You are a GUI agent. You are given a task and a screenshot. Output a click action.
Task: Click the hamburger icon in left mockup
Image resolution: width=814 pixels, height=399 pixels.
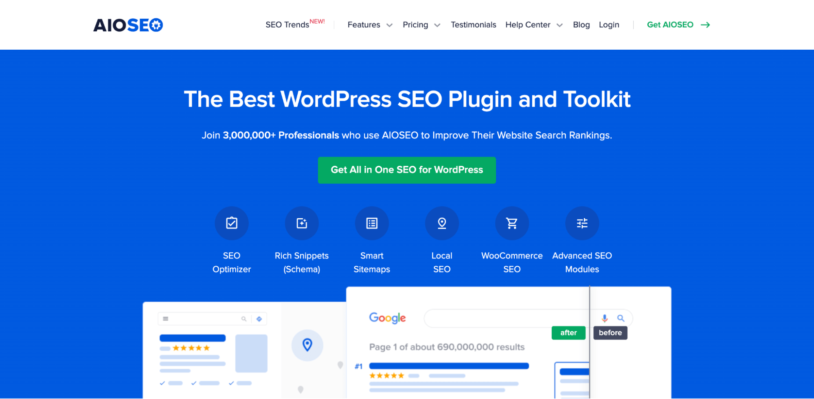[166, 319]
